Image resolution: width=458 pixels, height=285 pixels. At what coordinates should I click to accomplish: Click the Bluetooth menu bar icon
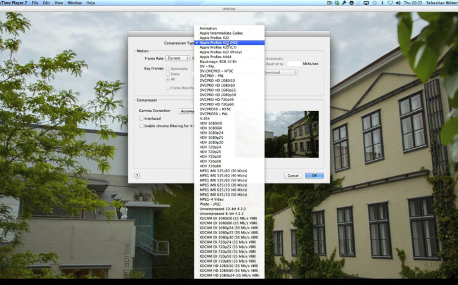[382, 3]
